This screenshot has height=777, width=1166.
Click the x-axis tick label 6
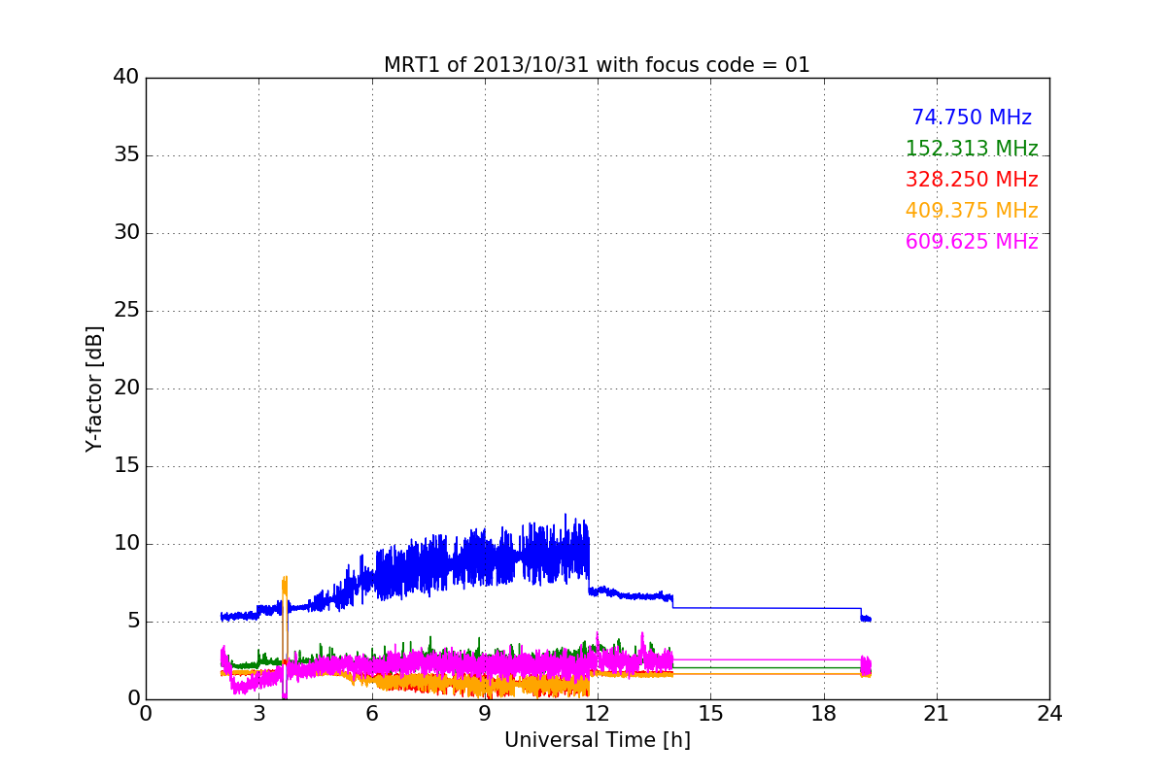point(372,714)
